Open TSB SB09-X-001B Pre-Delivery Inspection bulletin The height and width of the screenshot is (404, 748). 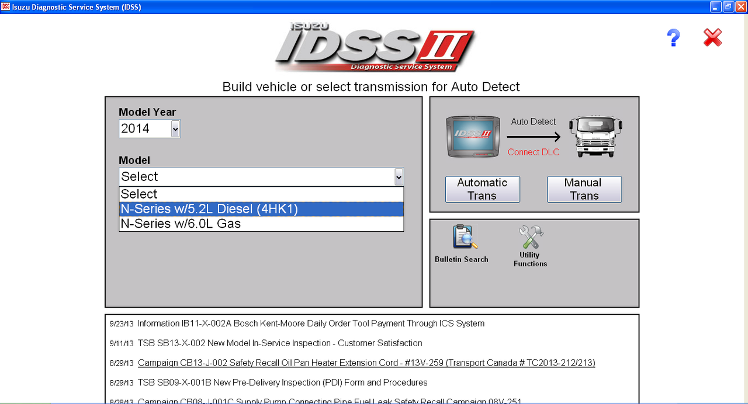tap(282, 382)
